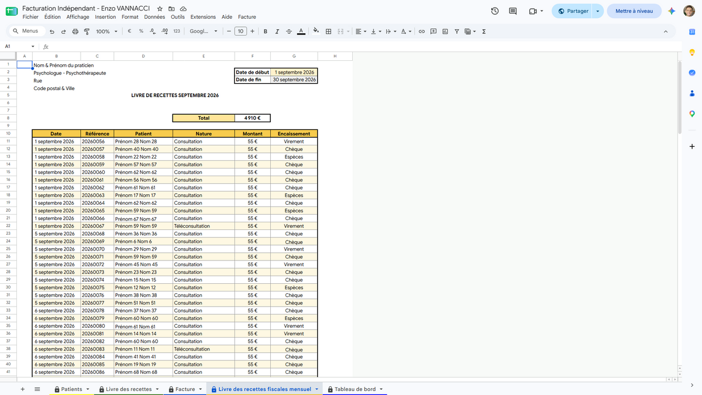Decrease decimal places

click(153, 32)
